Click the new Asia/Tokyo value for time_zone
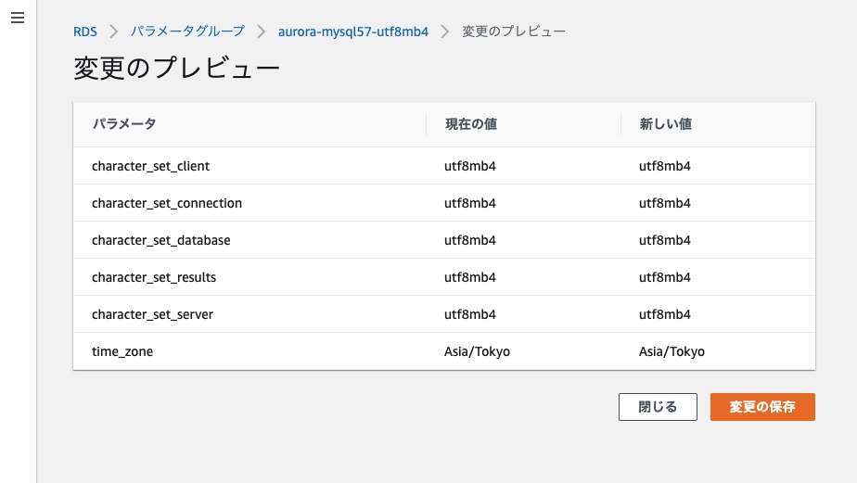857x483 pixels. (672, 351)
